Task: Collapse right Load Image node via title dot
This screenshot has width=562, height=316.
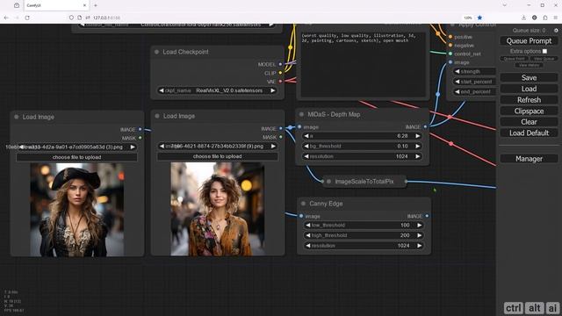Action: pyautogui.click(x=157, y=116)
